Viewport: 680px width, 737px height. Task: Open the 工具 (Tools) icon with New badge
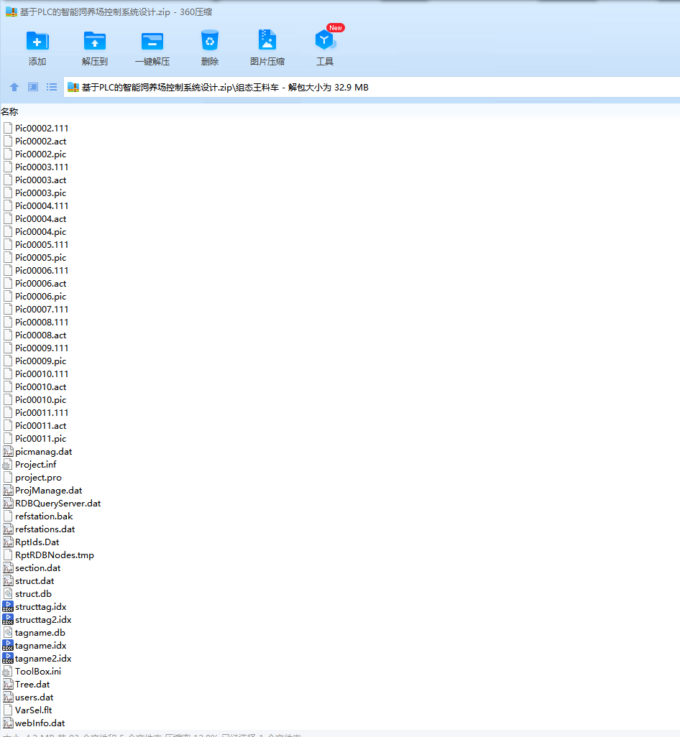(x=325, y=40)
